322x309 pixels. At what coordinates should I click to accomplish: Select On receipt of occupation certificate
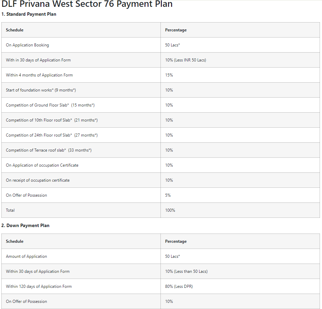coord(38,180)
